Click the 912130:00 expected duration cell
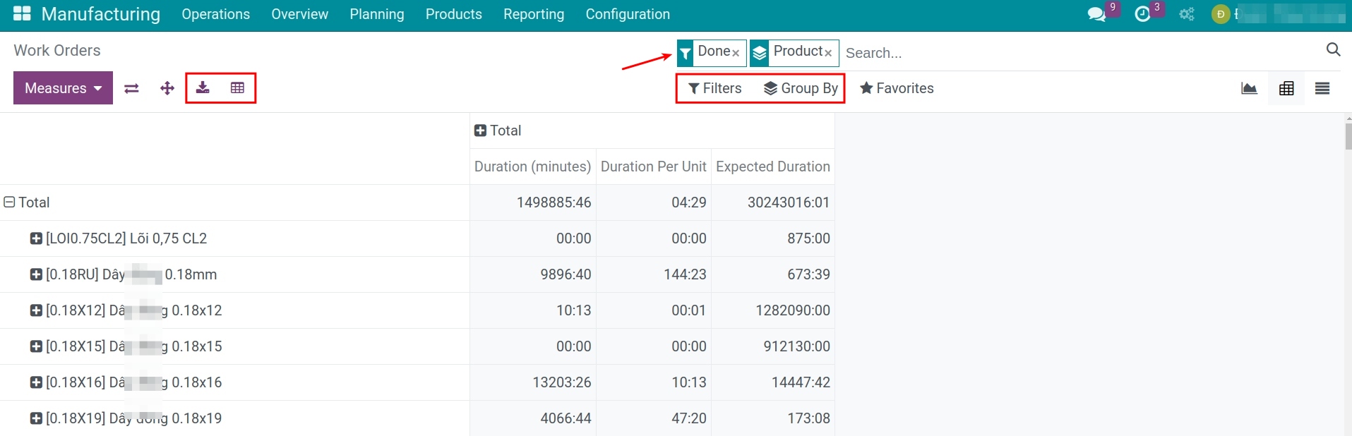The height and width of the screenshot is (436, 1352). point(772,346)
